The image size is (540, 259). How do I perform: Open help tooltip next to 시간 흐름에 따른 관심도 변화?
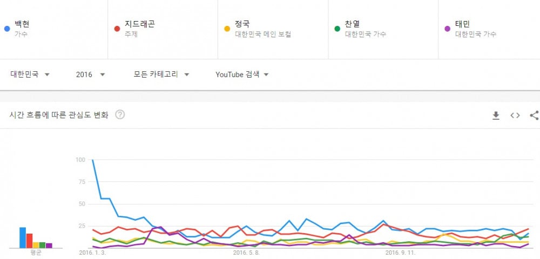pyautogui.click(x=120, y=114)
